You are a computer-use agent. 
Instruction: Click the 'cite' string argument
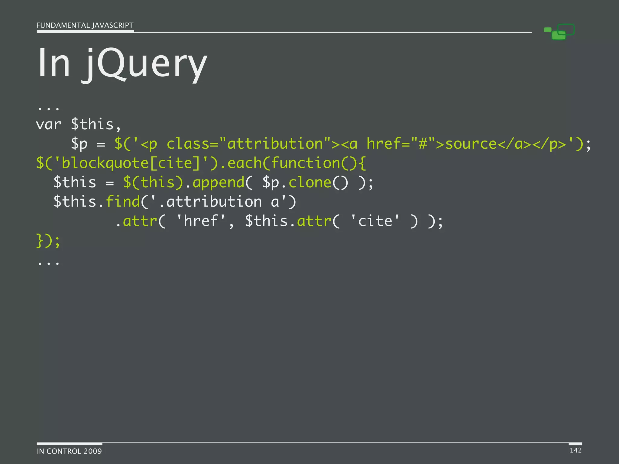375,221
